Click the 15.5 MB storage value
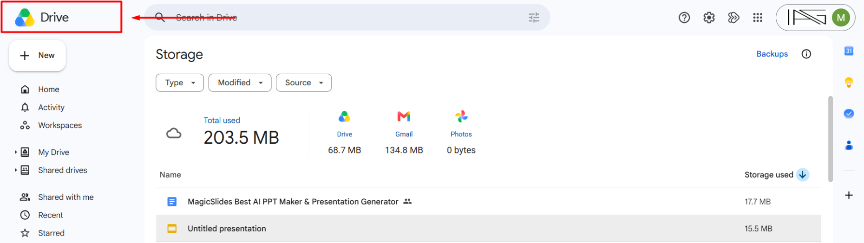The width and height of the screenshot is (864, 243). 759,229
